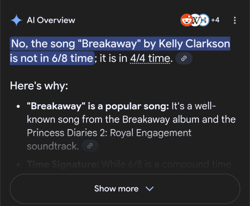Click the text 'it is in' before 4/4
This screenshot has width=250, height=206.
113,58
